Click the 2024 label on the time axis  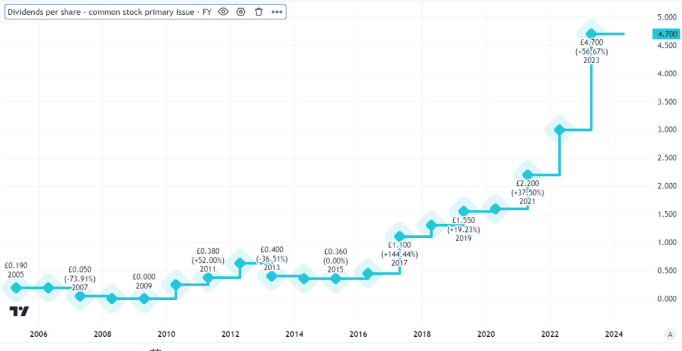(x=613, y=334)
